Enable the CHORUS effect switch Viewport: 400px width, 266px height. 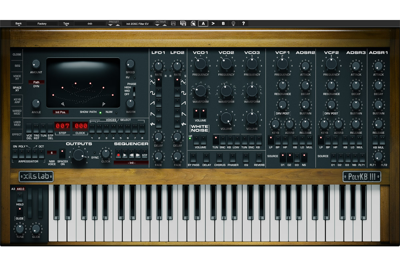click(219, 158)
